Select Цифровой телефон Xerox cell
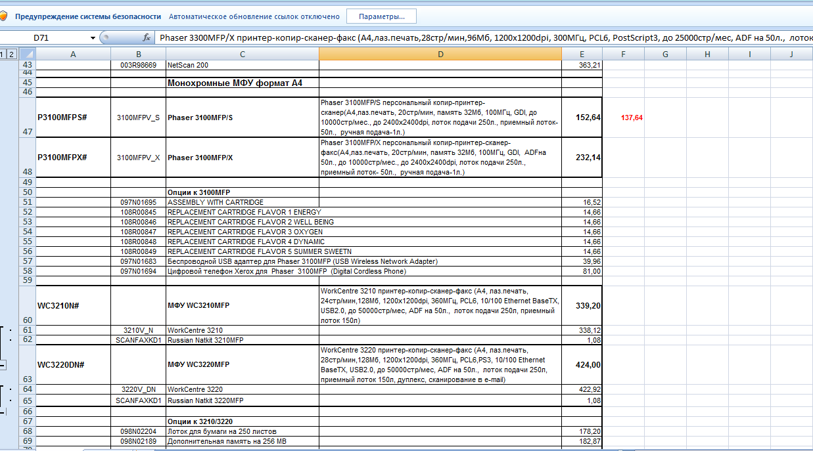The image size is (813, 451). point(243,271)
